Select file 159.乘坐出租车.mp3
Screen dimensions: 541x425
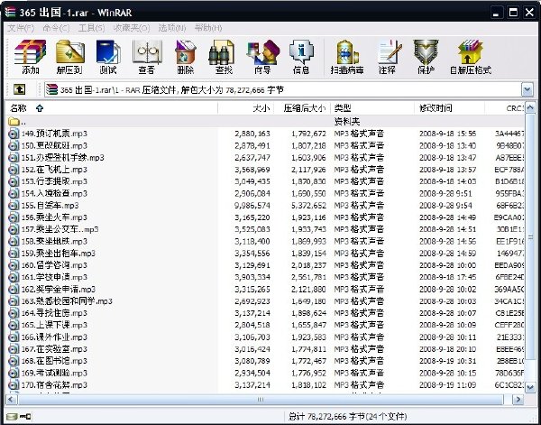tap(59, 254)
